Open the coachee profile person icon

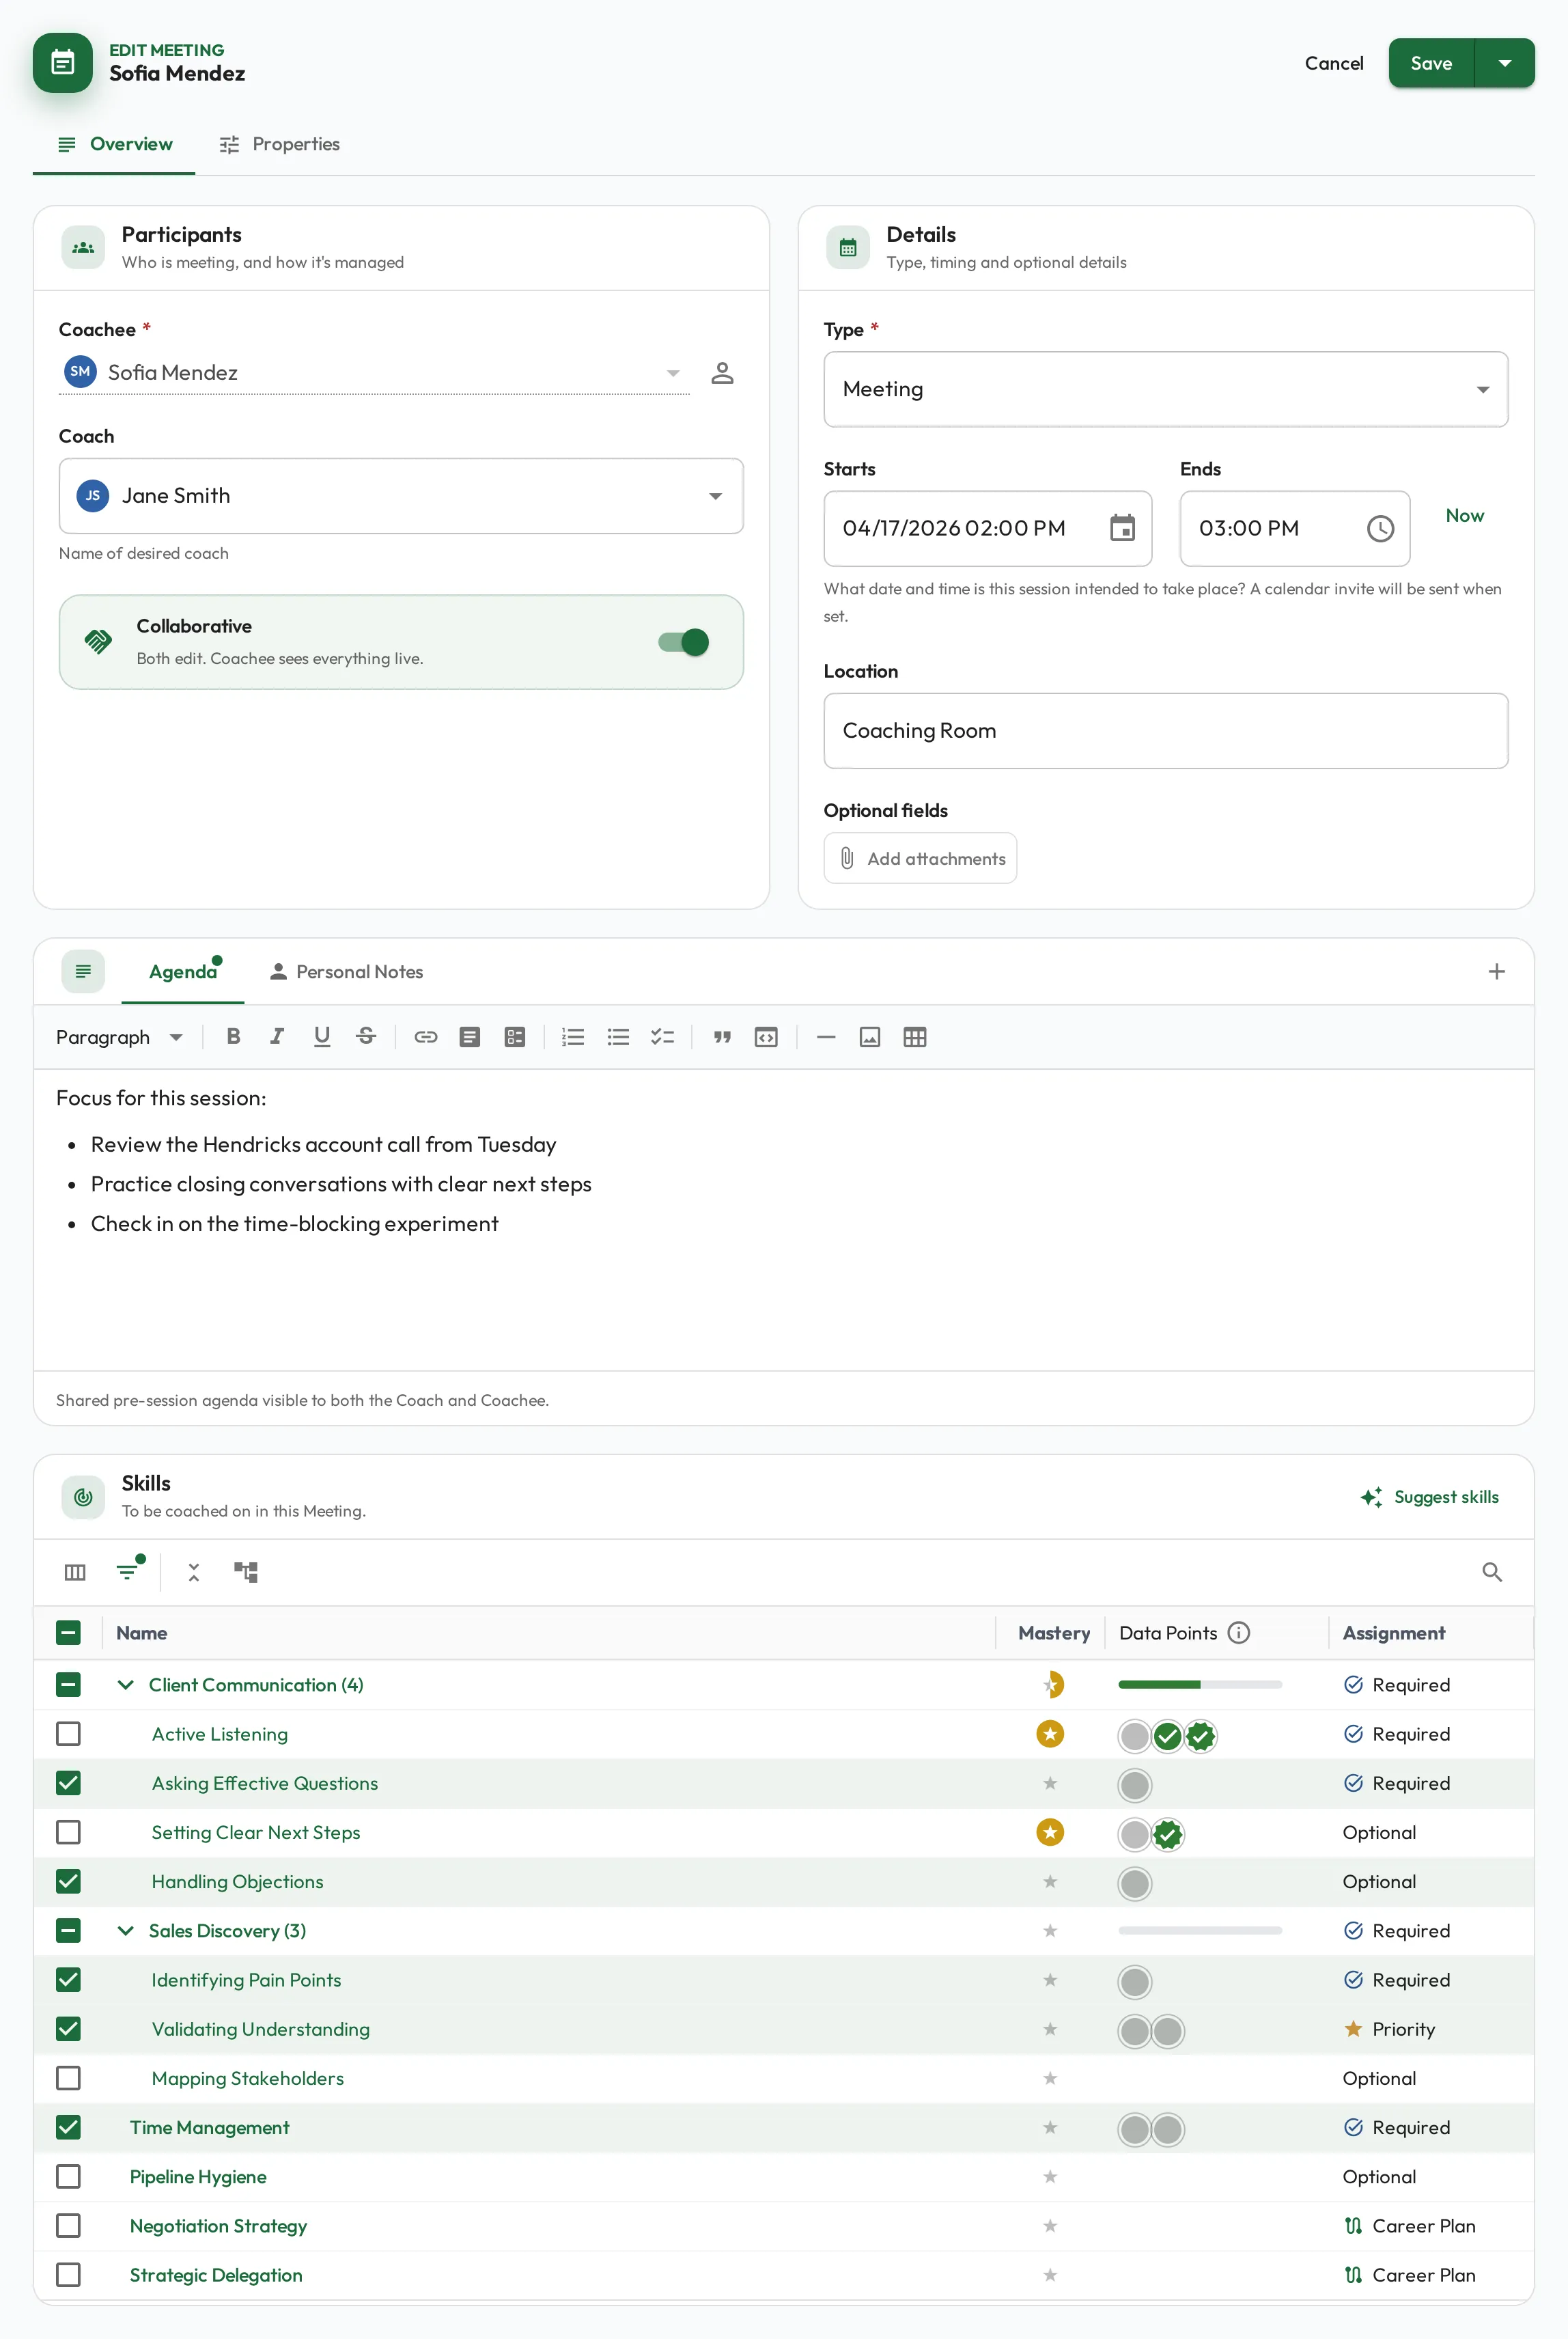[x=722, y=373]
